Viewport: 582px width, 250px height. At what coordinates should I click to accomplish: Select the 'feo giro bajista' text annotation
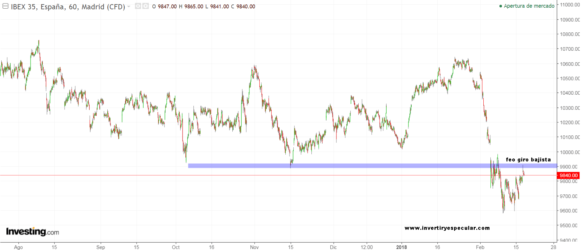(x=528, y=159)
